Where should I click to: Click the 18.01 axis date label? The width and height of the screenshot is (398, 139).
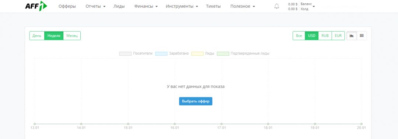click(x=268, y=128)
